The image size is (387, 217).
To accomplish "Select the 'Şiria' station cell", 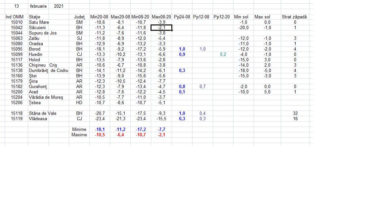I will [33, 81].
